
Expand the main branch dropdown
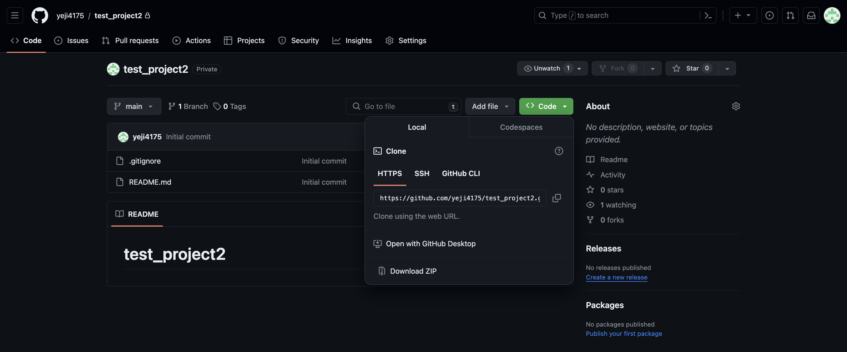pos(134,106)
